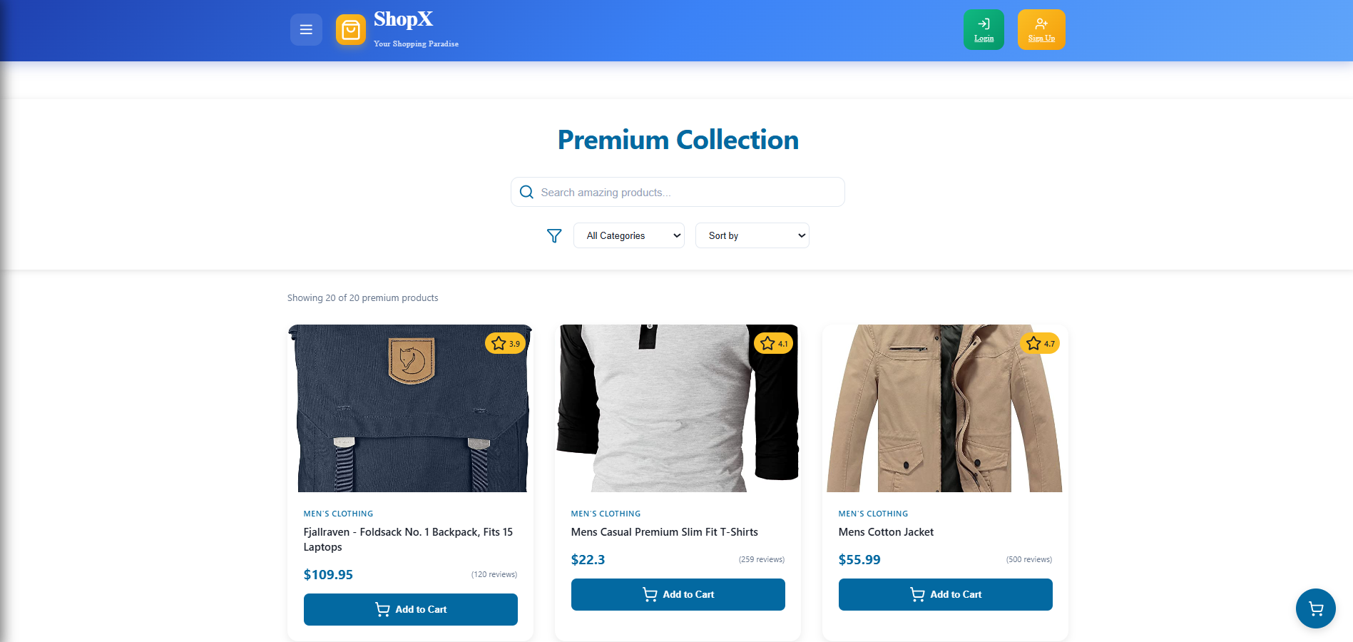The image size is (1353, 642).
Task: Click the Sign Up button
Action: 1041,30
